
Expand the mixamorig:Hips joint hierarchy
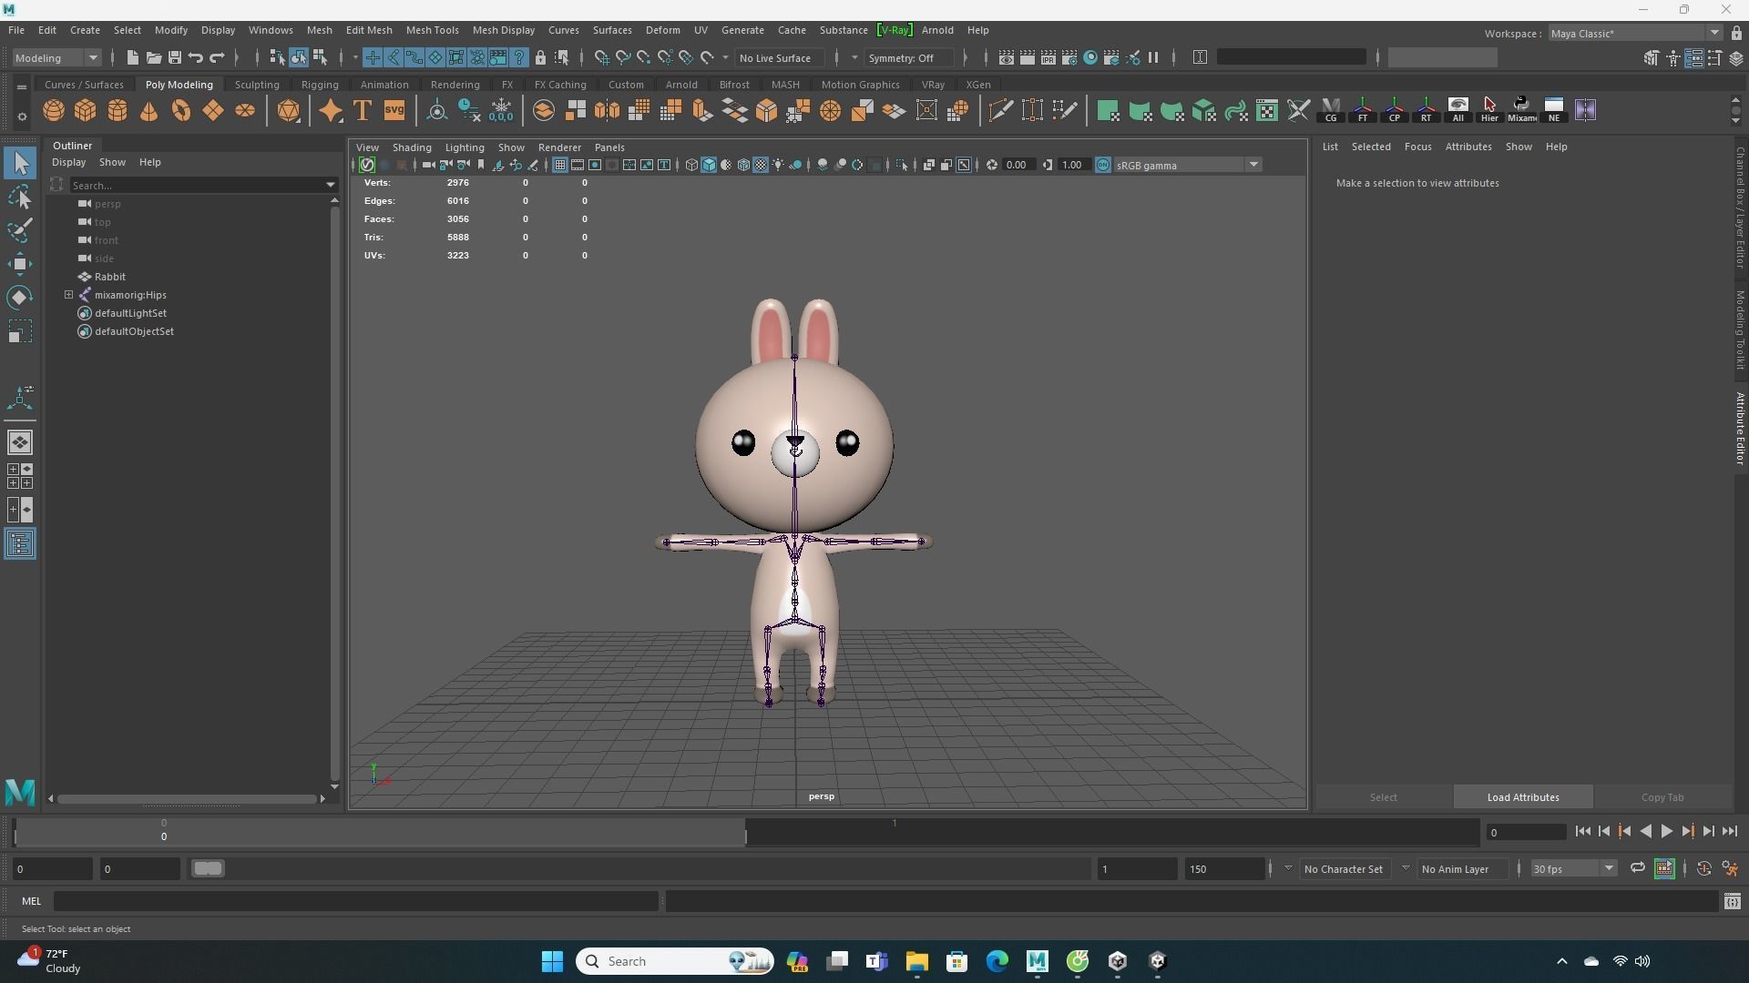tap(68, 295)
